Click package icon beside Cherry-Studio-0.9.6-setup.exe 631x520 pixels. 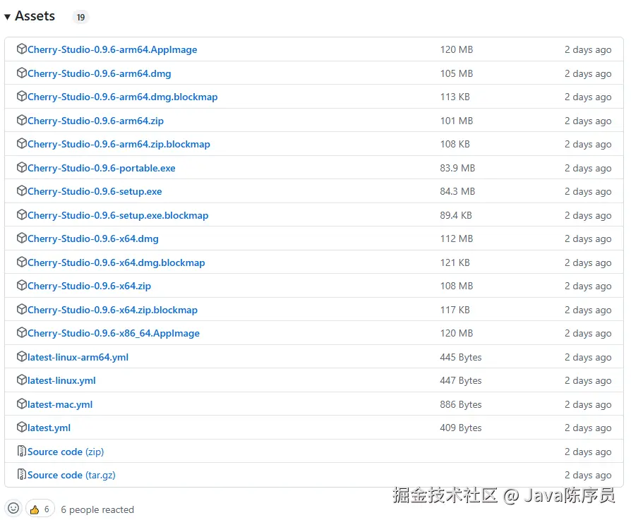point(21,191)
